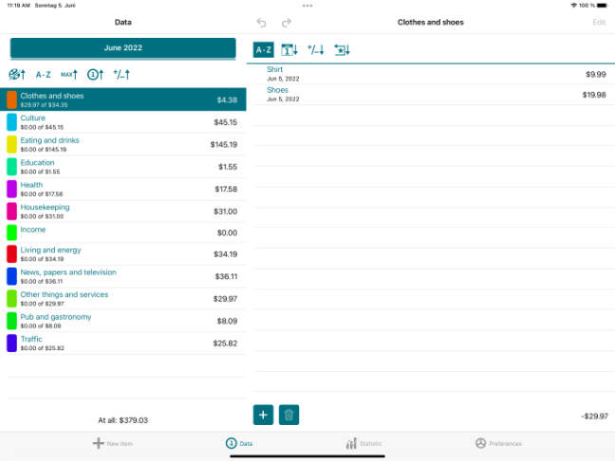Select the Traffic category
The width and height of the screenshot is (615, 461).
[123, 343]
